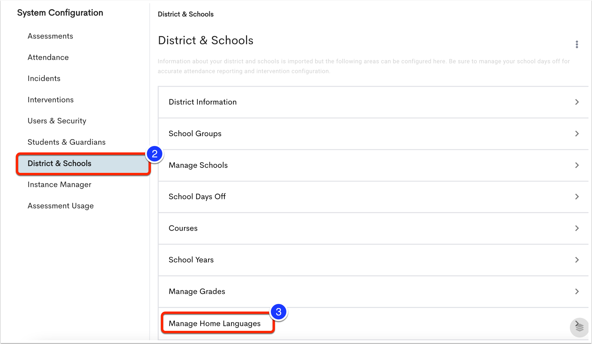
Task: Expand School Years chevron
Action: point(577,260)
